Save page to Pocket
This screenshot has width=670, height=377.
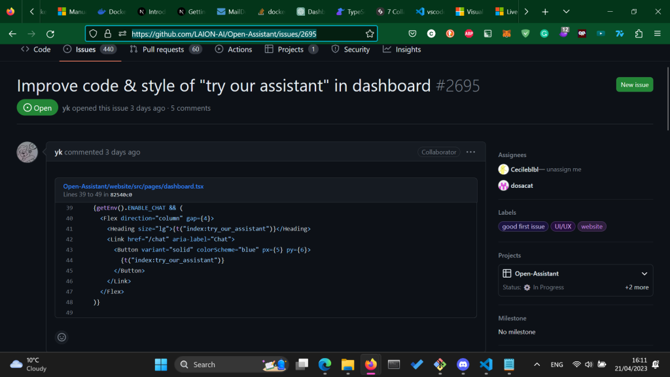(x=412, y=34)
